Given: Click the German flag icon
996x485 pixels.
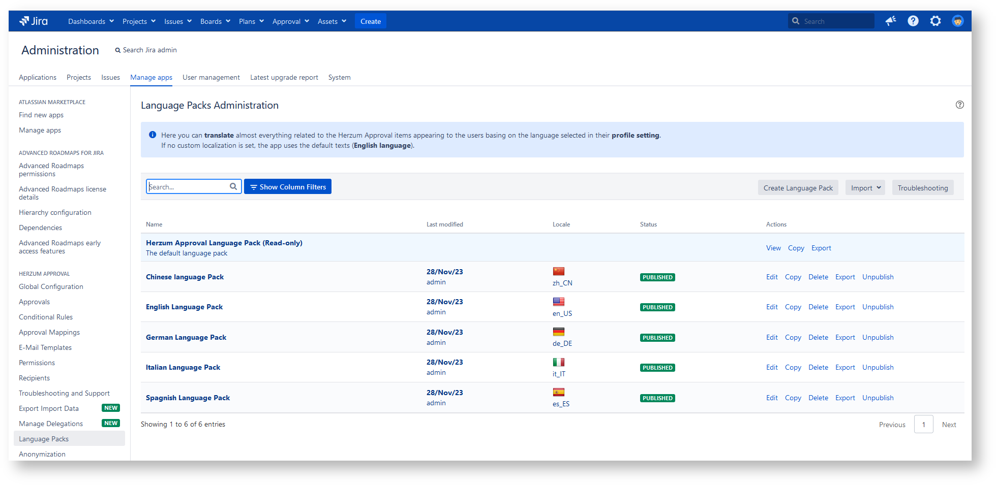Looking at the screenshot, I should [558, 332].
